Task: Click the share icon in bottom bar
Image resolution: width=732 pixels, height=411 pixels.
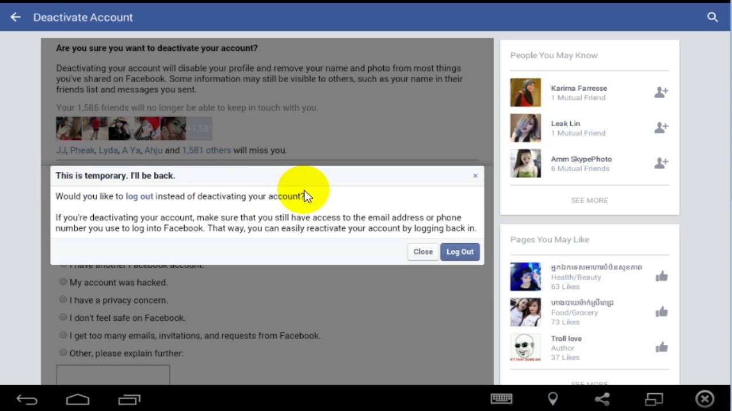Action: pos(602,398)
